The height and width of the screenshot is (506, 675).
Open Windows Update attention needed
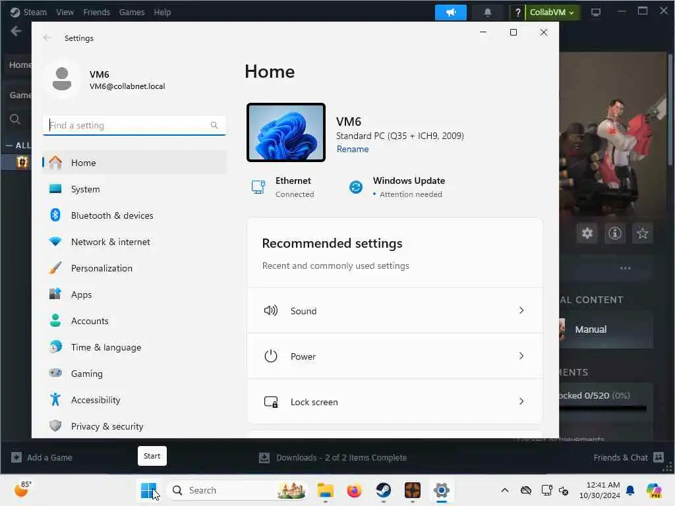396,187
